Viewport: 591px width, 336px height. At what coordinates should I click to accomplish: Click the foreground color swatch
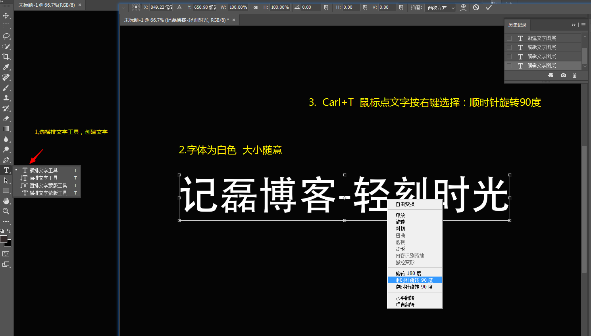point(4,239)
